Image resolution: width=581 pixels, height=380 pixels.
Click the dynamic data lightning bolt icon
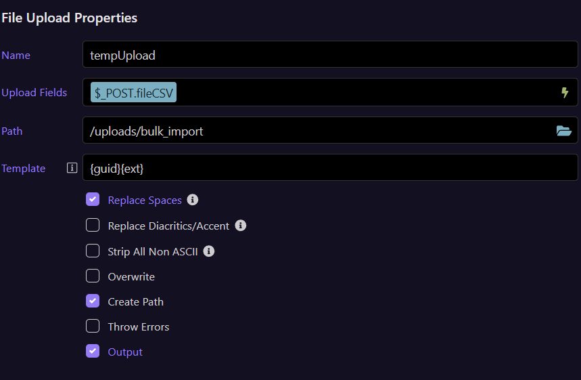point(565,93)
